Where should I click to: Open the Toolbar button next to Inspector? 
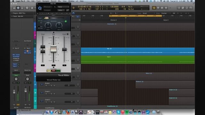pyautogui.click(x=22, y=8)
